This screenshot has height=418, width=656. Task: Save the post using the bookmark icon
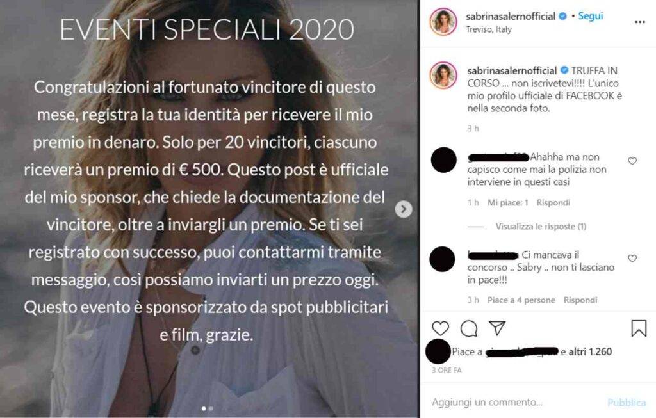coord(639,328)
